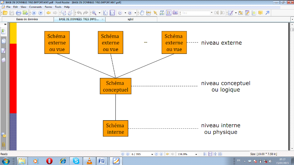Go to next page in status bar
294x165 pixels.
tap(157, 154)
